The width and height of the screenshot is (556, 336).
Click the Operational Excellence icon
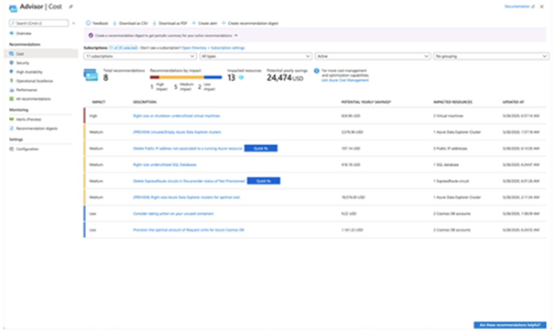click(x=12, y=81)
